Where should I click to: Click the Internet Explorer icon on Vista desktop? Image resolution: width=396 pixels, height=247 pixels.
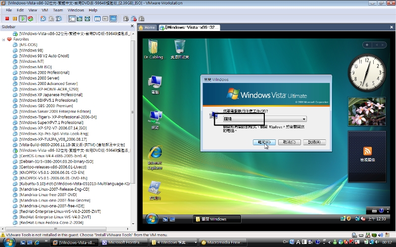[x=155, y=158]
